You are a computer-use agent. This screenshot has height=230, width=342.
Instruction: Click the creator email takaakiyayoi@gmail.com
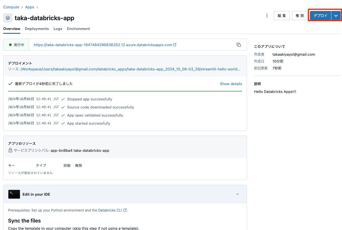(x=294, y=54)
